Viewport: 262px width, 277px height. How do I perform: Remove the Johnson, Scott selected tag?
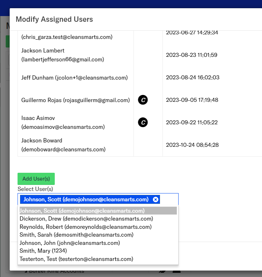coord(155,200)
